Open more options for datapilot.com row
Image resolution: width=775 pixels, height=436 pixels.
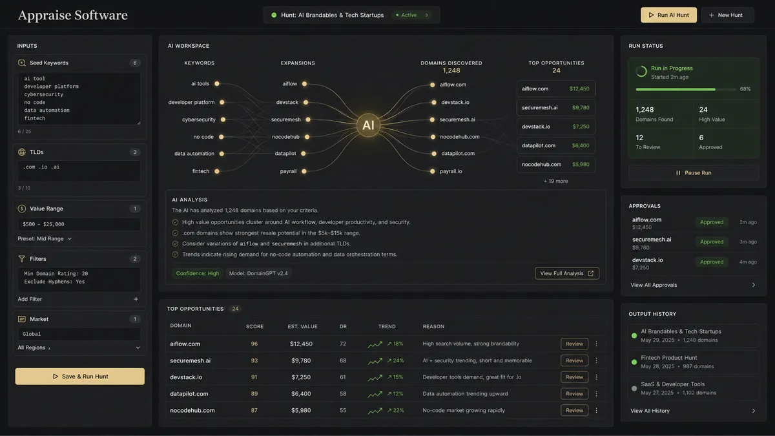tap(596, 393)
